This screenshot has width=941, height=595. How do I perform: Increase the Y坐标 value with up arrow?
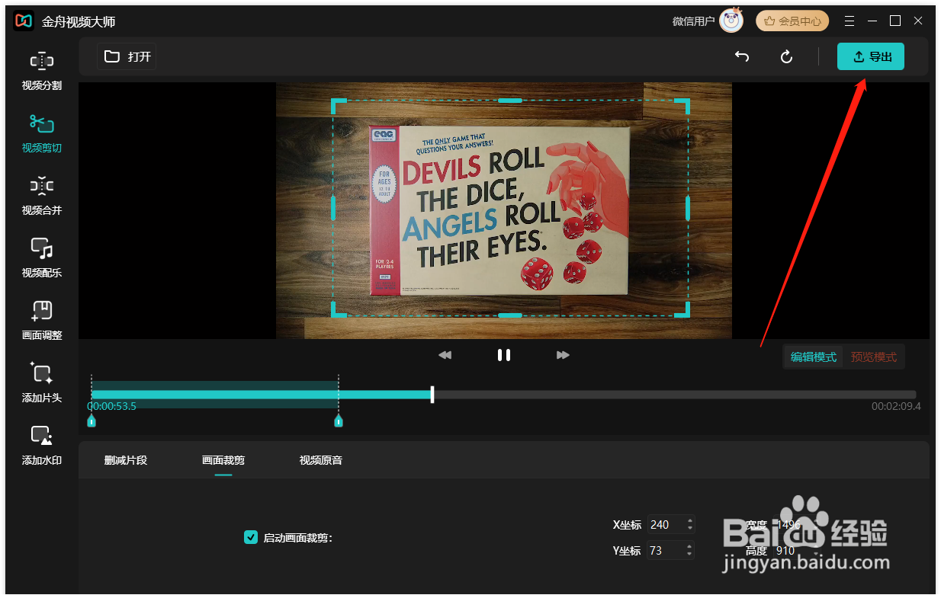point(690,546)
